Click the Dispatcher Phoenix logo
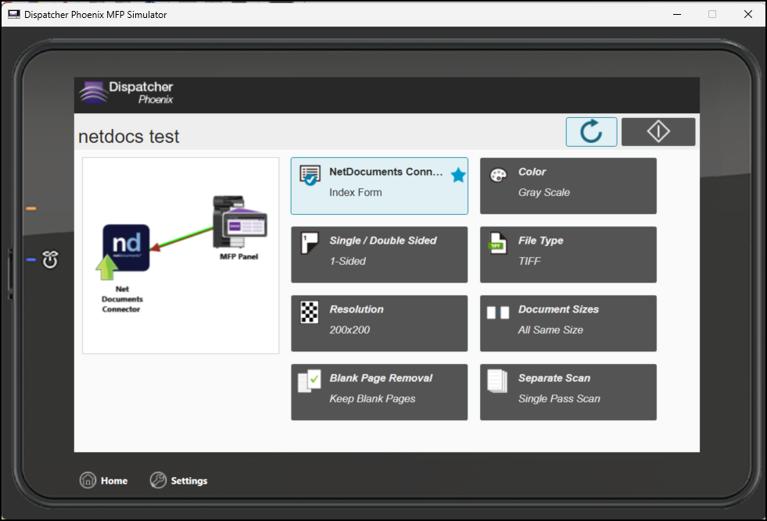 [x=126, y=93]
